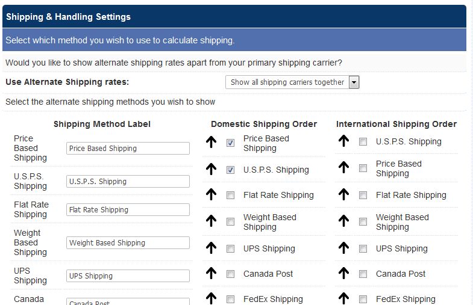Check domestic Weight Based Shipping box
This screenshot has width=473, height=305.
point(230,222)
